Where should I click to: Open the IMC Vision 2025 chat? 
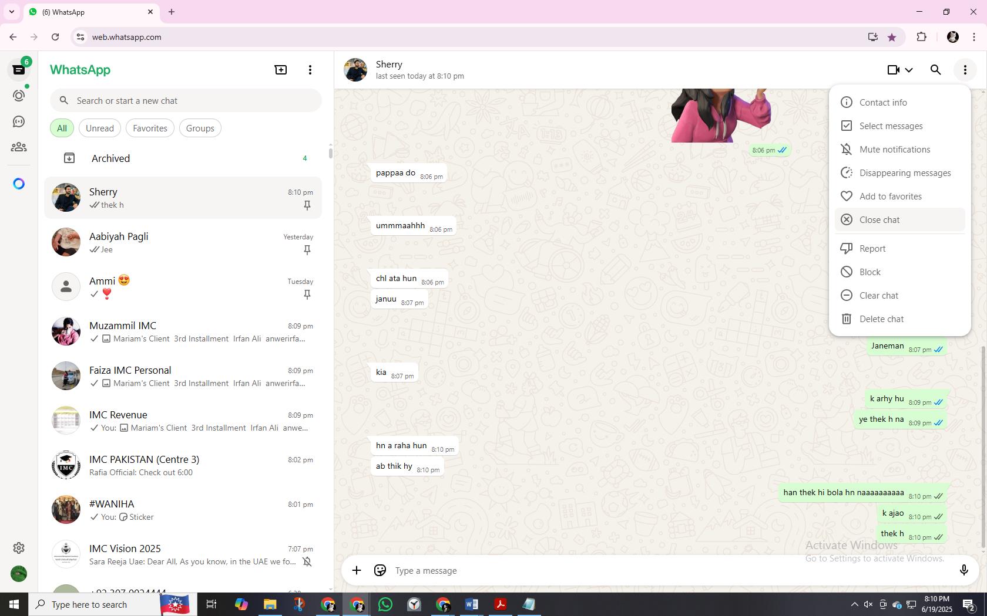coord(183,554)
